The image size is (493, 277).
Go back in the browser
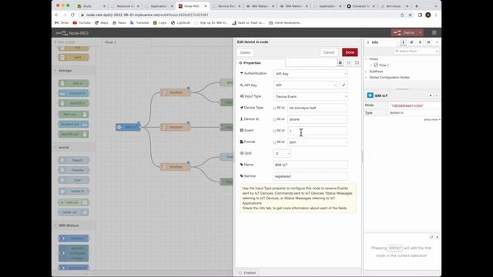(x=57, y=15)
